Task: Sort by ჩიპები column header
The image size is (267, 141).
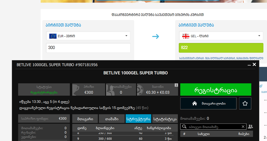Action: (244, 134)
